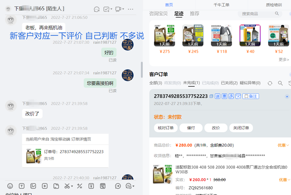Switch to the 推荐 tab
Viewport: 291px width, 195px height.
click(195, 14)
